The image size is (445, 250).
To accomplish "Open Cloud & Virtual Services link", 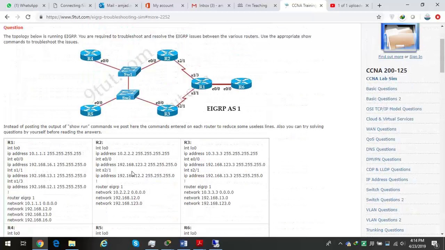I will click(390, 119).
